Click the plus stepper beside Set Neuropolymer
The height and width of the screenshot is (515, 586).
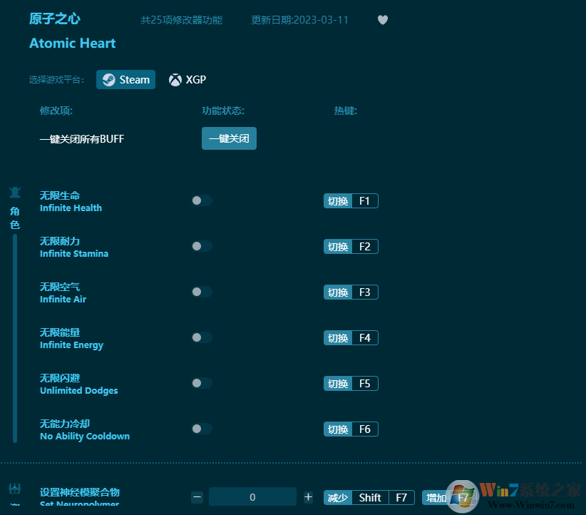pyautogui.click(x=308, y=497)
